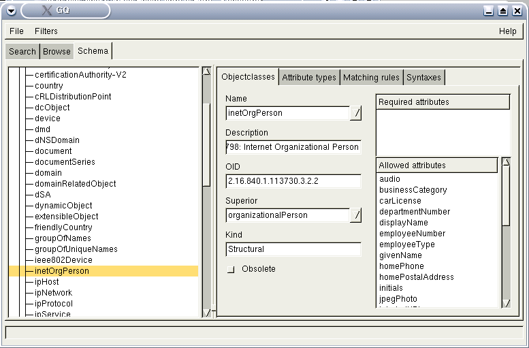Switch to the Browse tab
Screen dimensions: 529x348
tap(57, 52)
